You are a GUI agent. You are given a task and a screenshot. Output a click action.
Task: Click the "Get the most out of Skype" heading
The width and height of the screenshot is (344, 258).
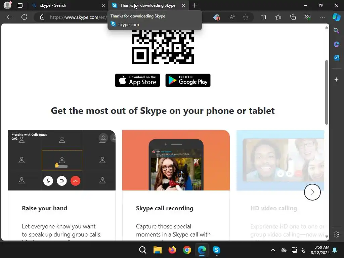tap(163, 111)
